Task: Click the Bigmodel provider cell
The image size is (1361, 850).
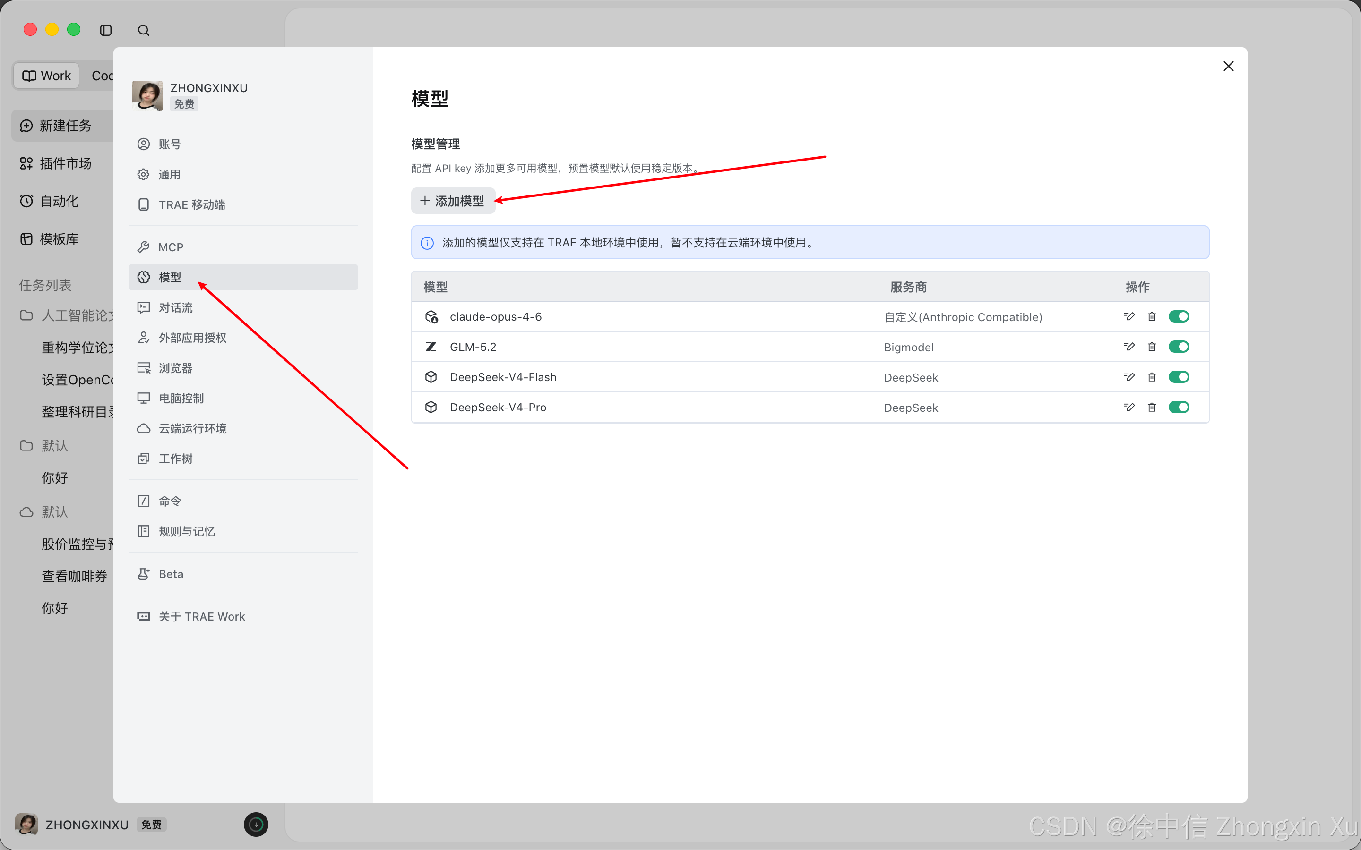Action: point(909,348)
